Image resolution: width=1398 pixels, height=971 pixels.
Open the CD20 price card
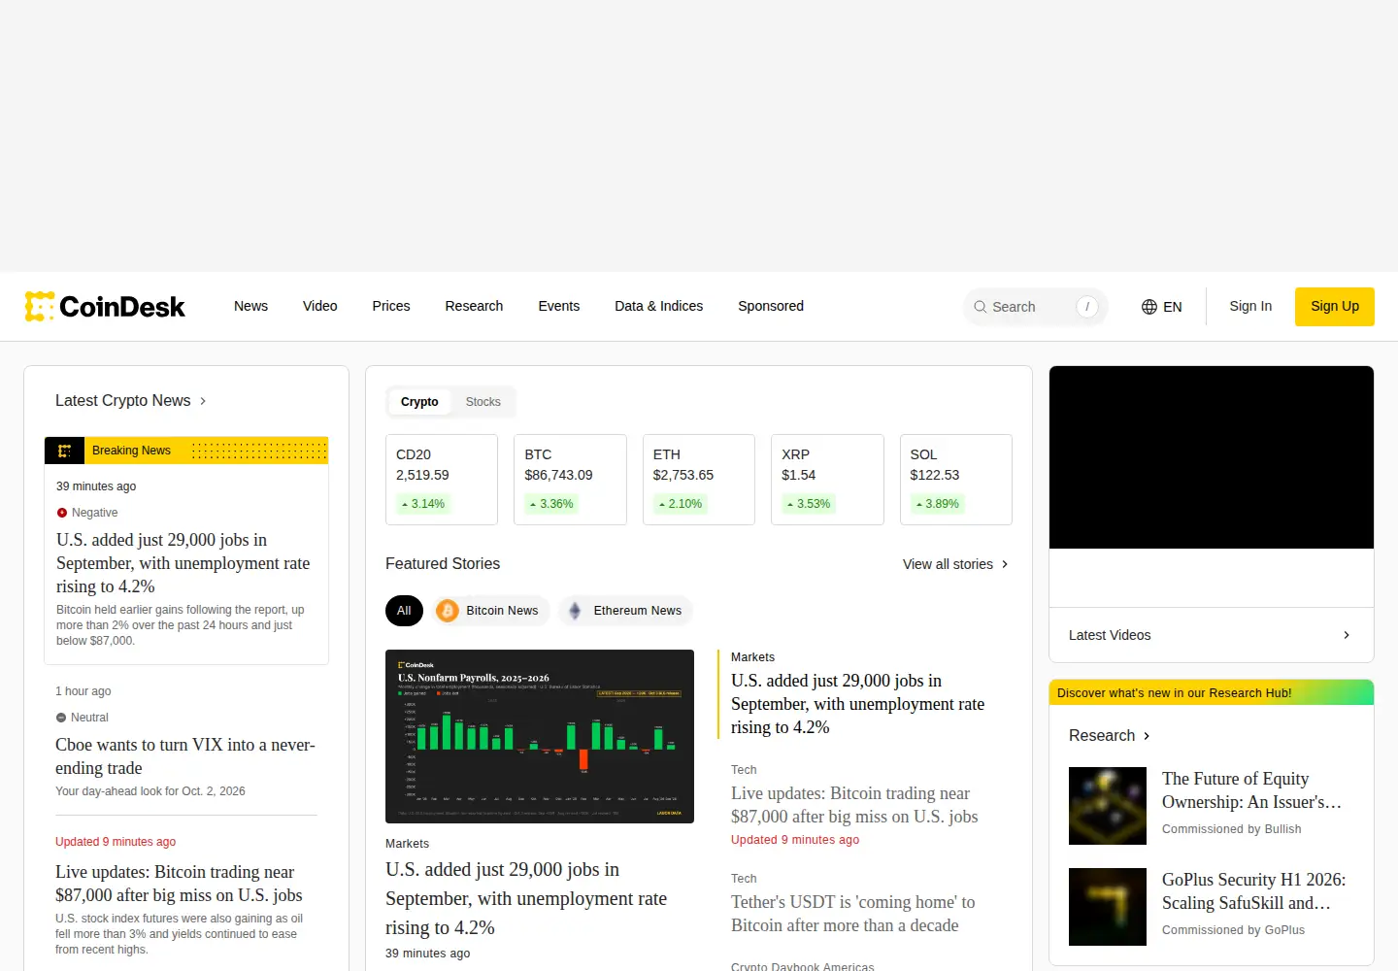442,480
